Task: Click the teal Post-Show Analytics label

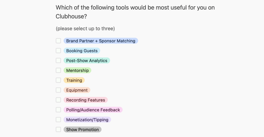Action: tap(87, 60)
